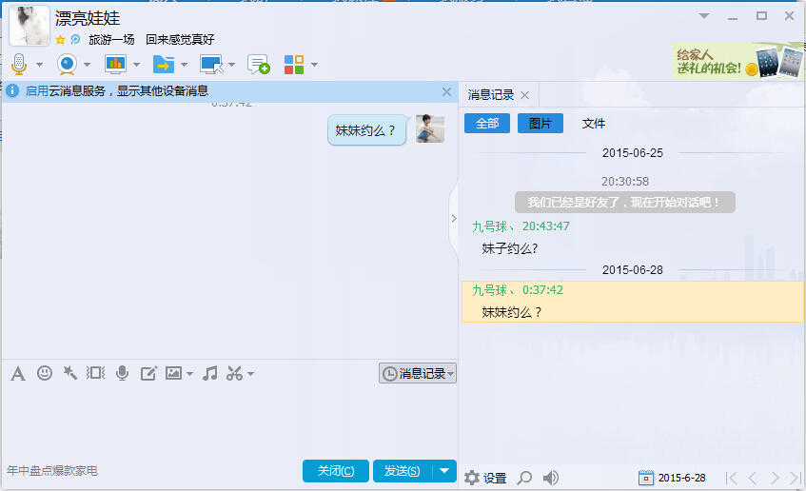The width and height of the screenshot is (806, 491).
Task: Jump to first page of history
Action: pyautogui.click(x=731, y=479)
